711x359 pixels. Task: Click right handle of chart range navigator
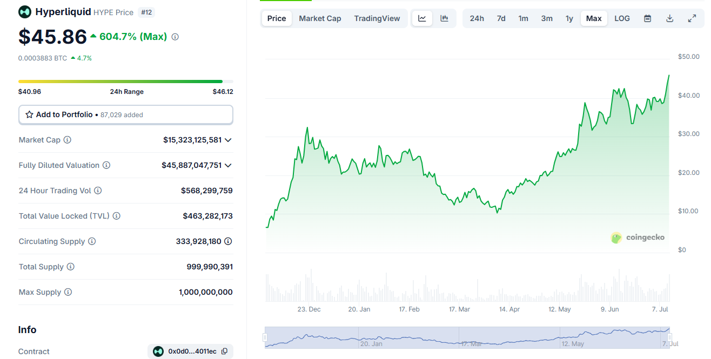(x=670, y=337)
